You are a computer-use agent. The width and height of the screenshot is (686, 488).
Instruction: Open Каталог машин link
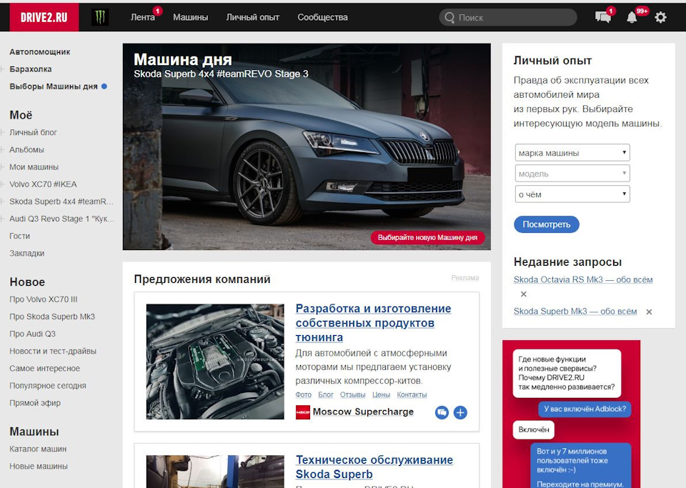(x=38, y=449)
